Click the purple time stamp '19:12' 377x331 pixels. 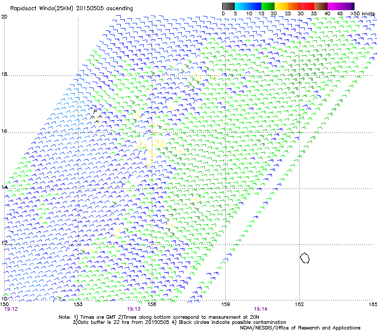pyautogui.click(x=11, y=309)
